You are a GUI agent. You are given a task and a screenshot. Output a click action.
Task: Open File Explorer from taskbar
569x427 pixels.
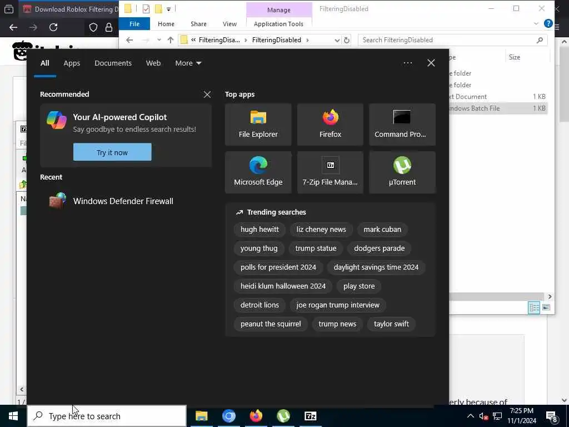(x=201, y=416)
